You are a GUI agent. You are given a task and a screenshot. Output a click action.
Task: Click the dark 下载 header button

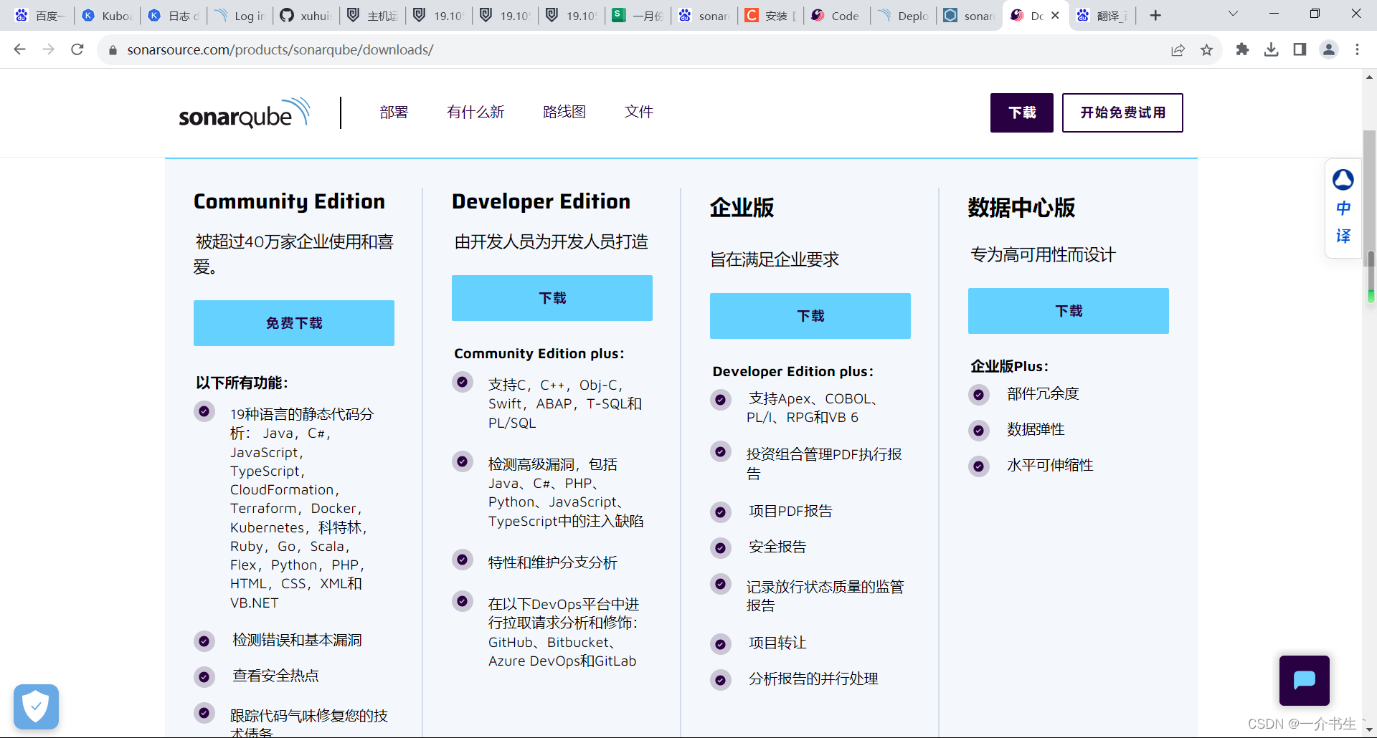1022,112
